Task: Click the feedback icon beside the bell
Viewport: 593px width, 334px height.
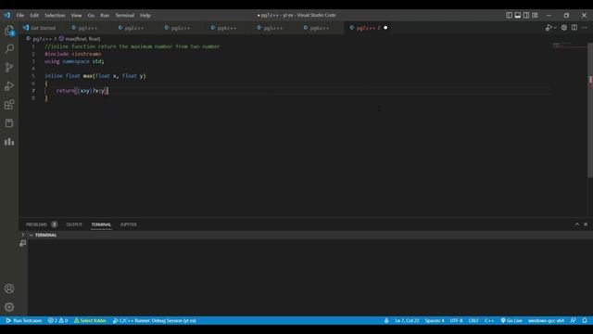Action: point(573,321)
